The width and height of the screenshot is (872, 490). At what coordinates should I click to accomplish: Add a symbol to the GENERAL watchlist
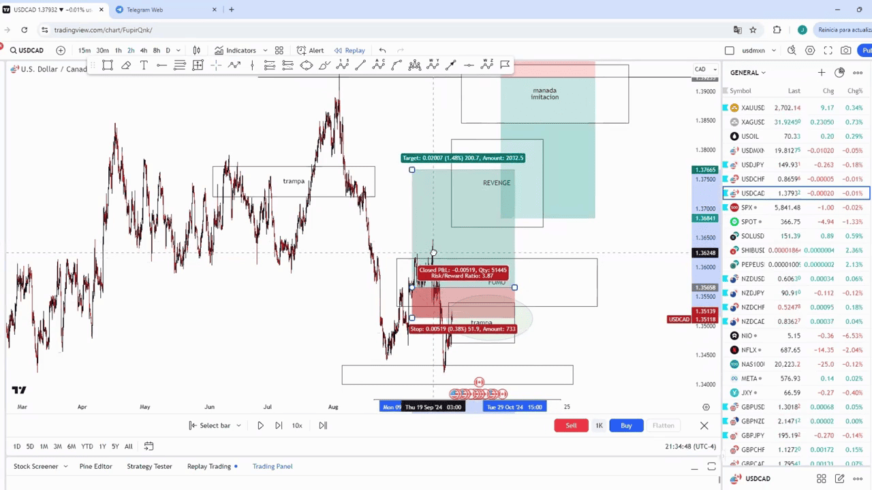(822, 73)
